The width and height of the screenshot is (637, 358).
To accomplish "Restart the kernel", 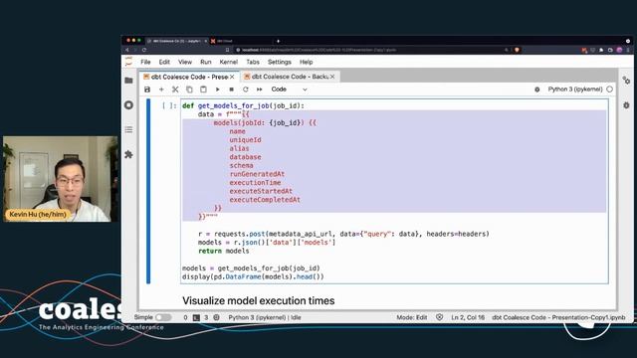I will (x=246, y=89).
